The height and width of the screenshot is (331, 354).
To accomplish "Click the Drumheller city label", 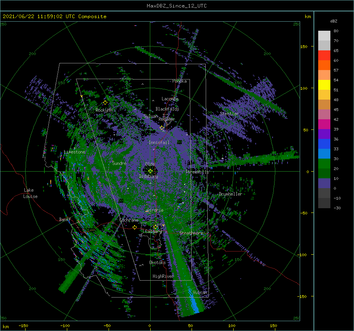I will click(230, 194).
